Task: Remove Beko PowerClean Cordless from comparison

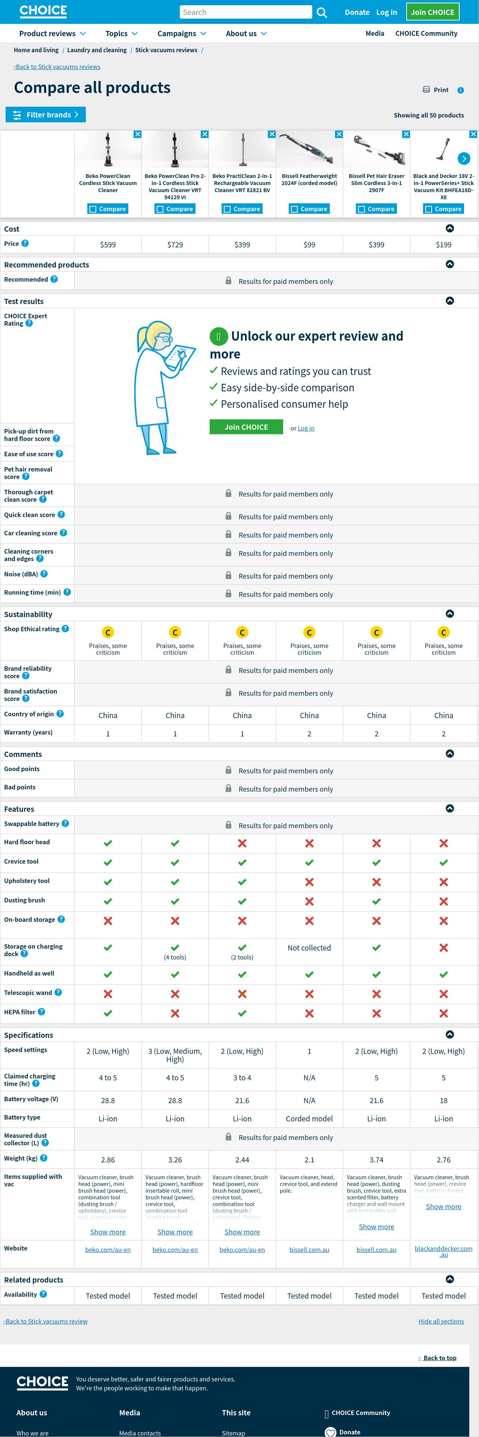Action: (138, 134)
